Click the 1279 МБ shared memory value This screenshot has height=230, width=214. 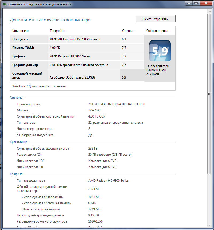pyautogui.click(x=94, y=209)
